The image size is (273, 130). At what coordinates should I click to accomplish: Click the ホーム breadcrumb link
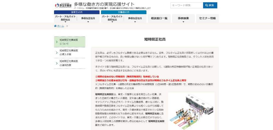click(61, 26)
